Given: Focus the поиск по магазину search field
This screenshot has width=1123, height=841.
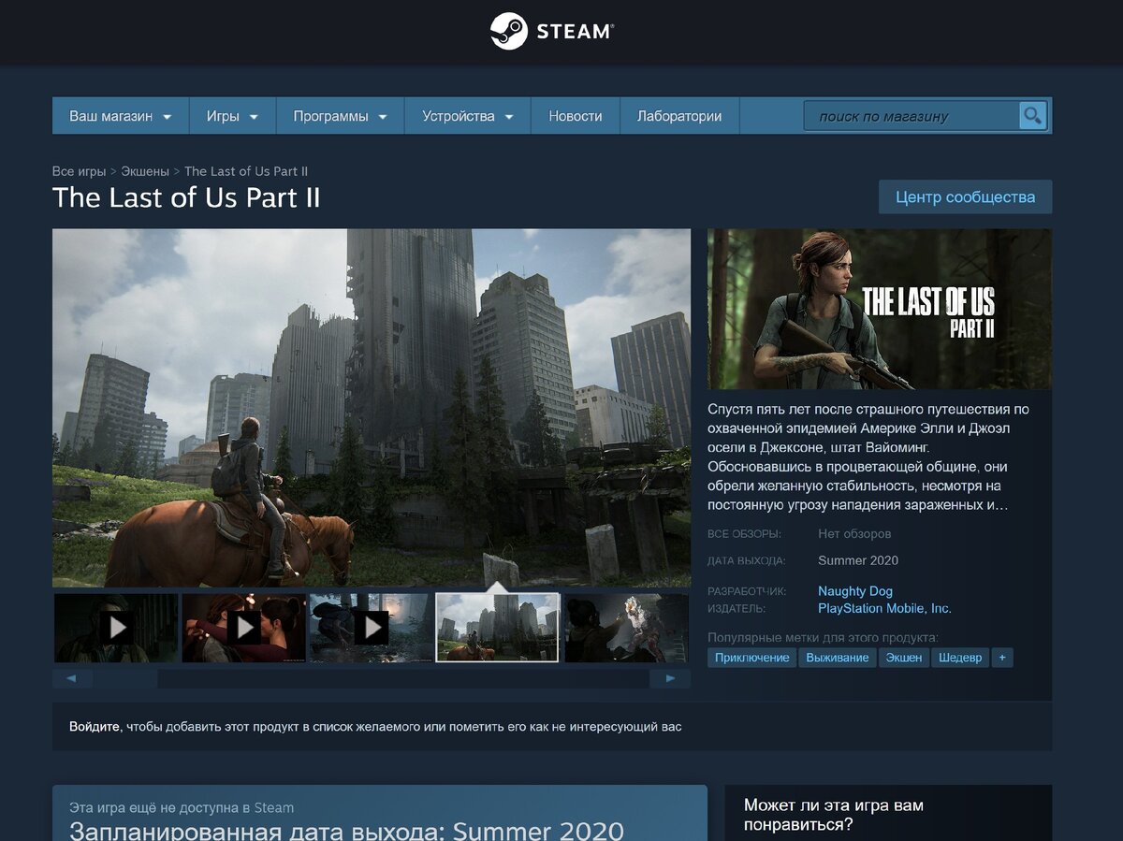Looking at the screenshot, I should pos(911,116).
